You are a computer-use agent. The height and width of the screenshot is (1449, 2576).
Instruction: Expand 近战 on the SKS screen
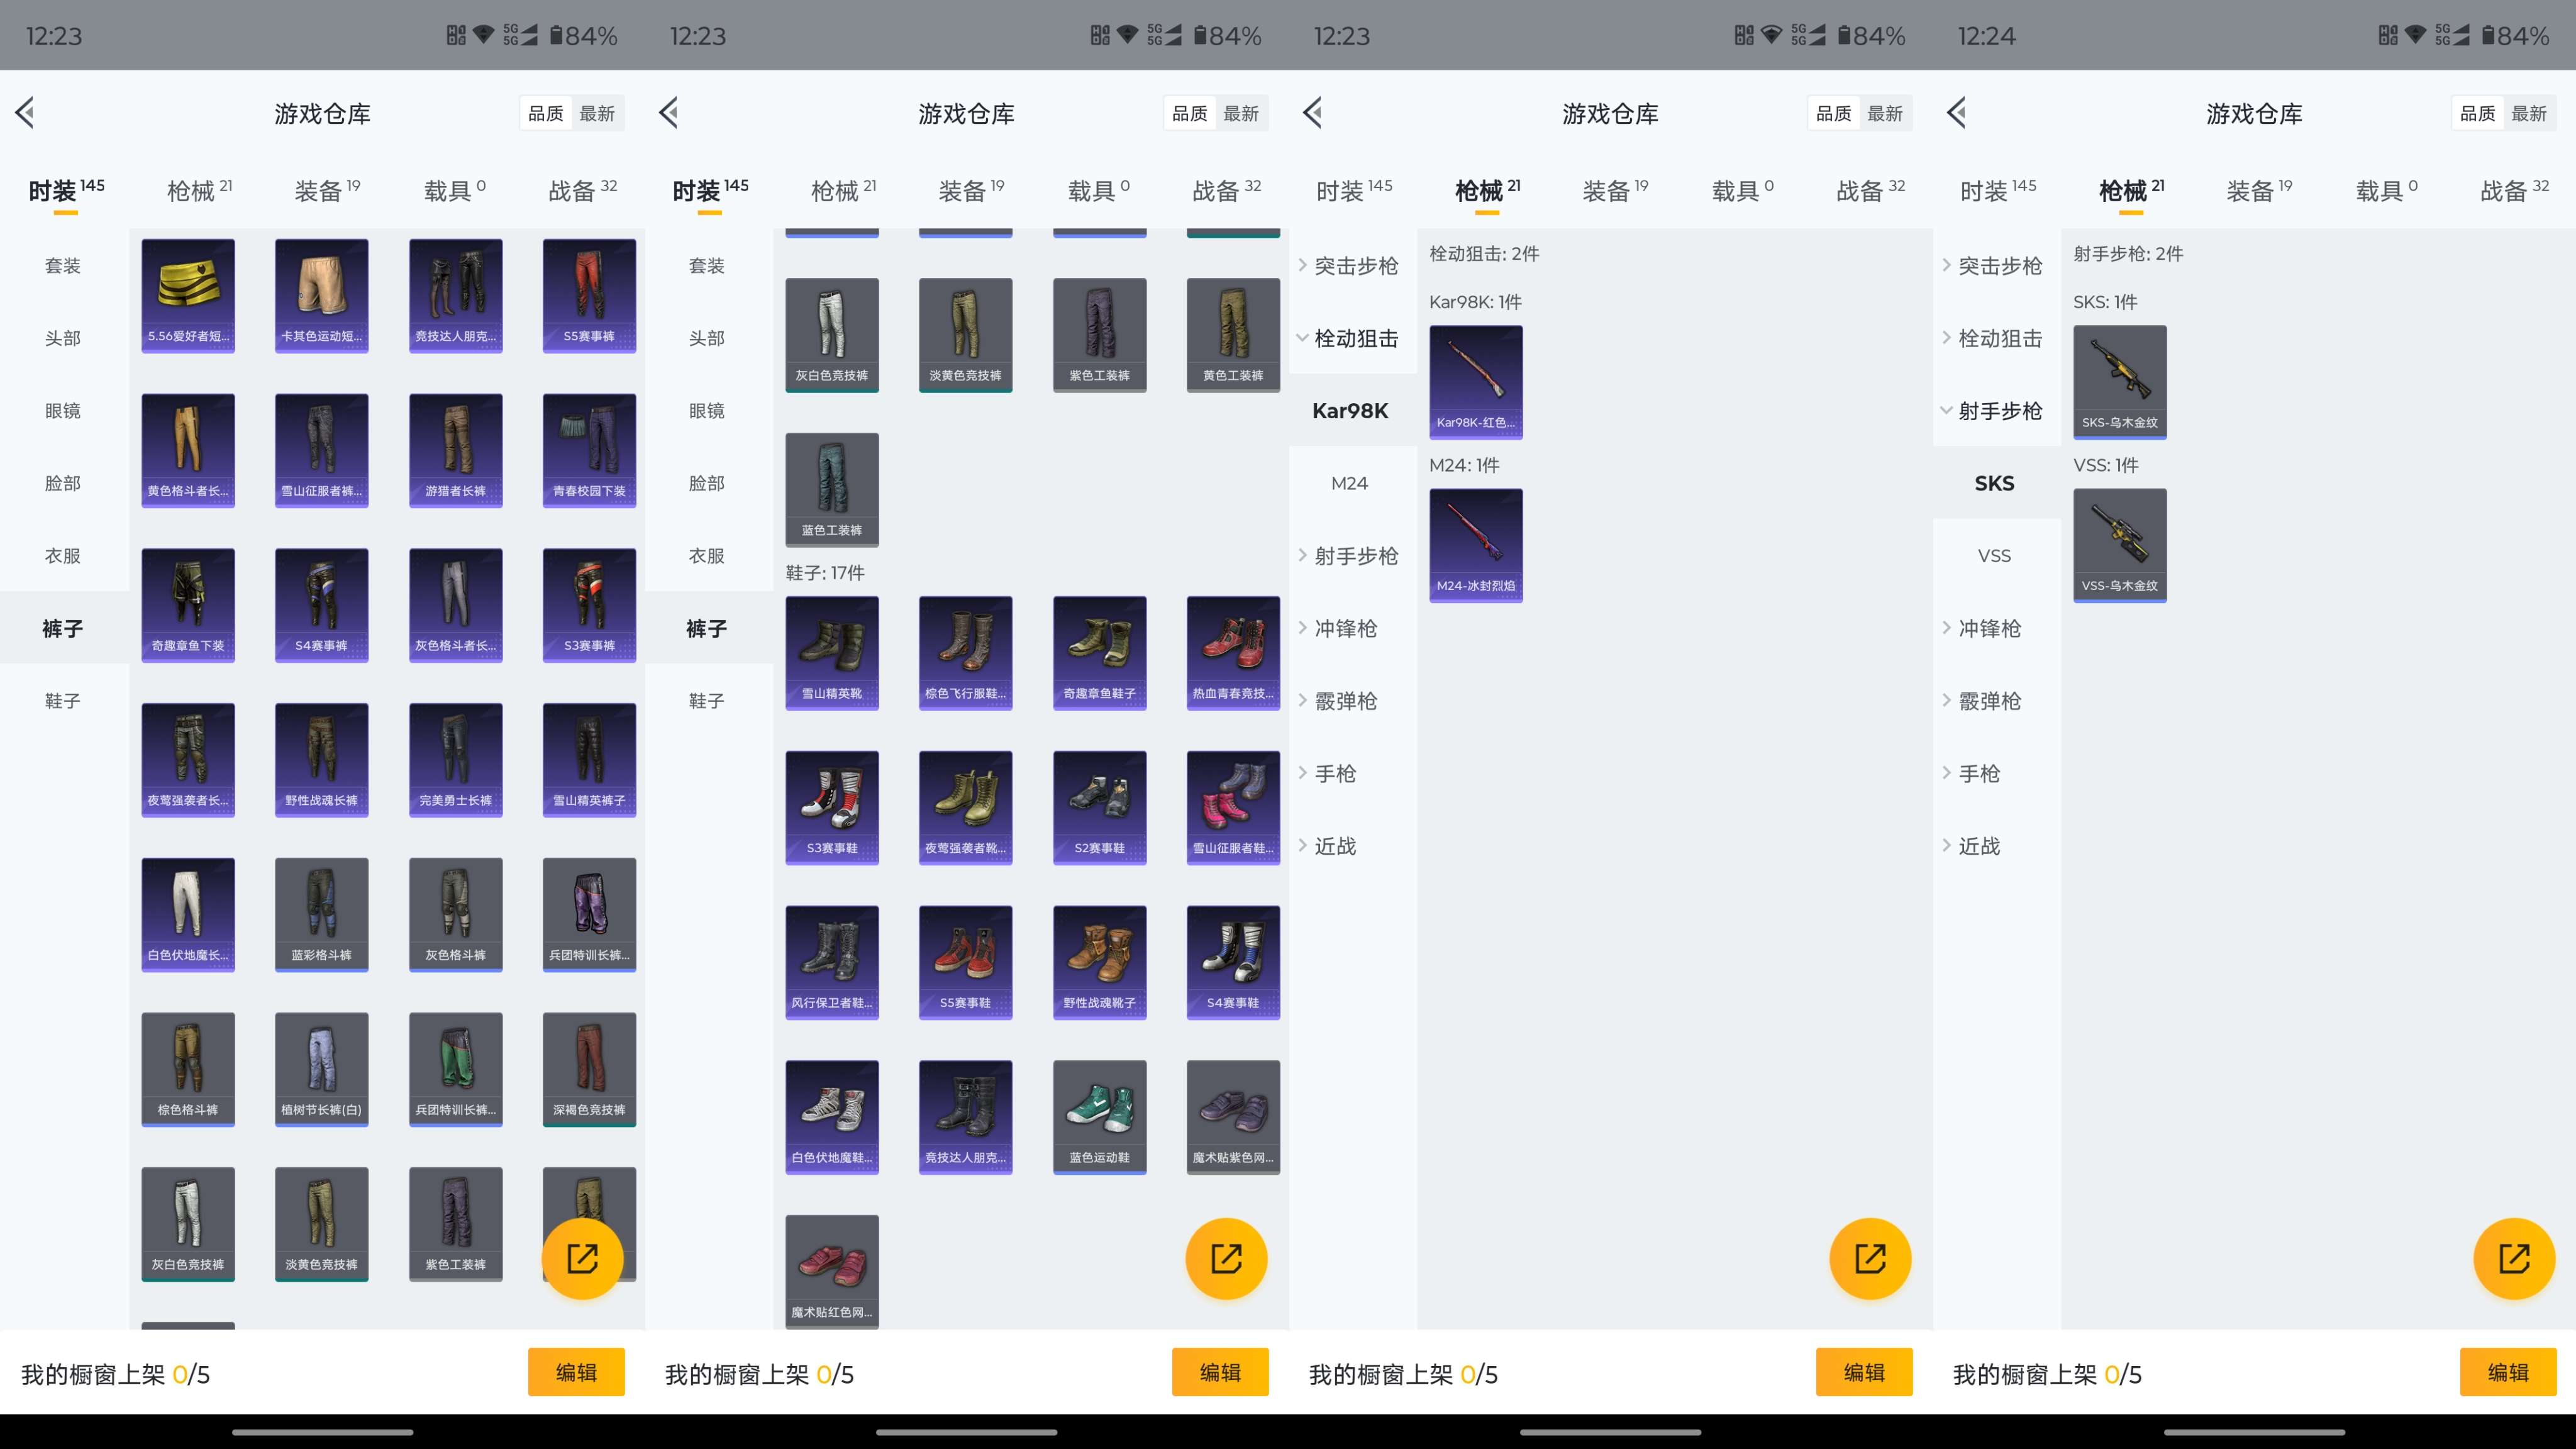(x=1996, y=845)
